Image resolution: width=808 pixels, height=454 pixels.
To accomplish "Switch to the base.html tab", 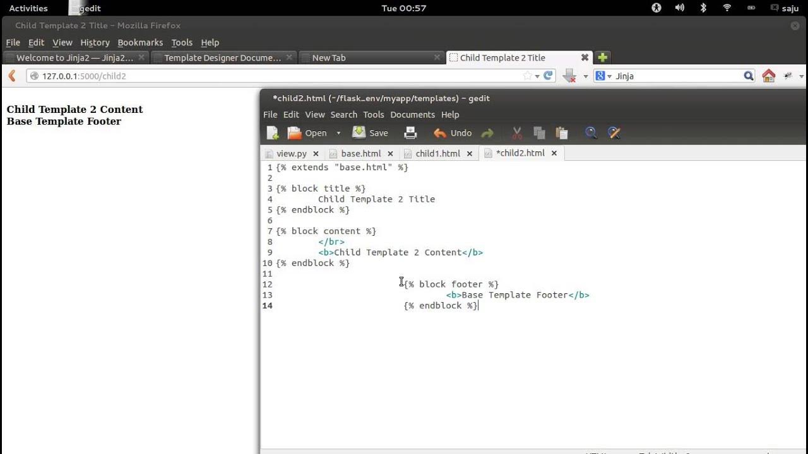I will click(x=361, y=153).
